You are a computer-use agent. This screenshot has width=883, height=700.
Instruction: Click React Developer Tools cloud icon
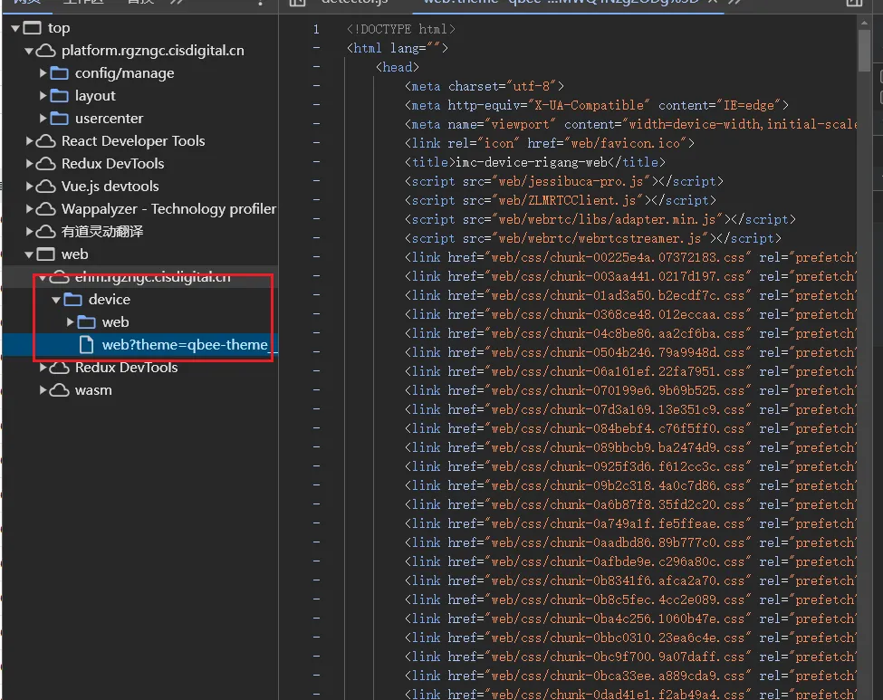click(x=45, y=140)
